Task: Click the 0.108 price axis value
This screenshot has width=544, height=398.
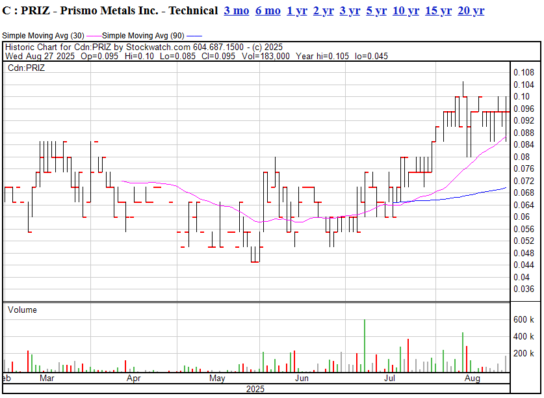Action: click(x=524, y=73)
